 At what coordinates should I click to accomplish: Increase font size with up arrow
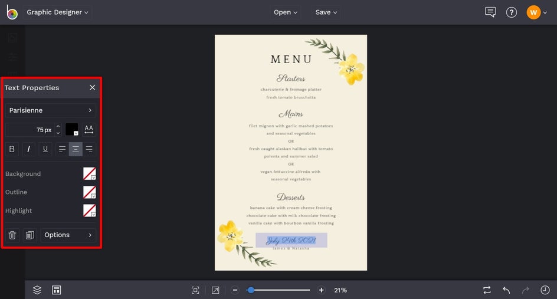[58, 126]
